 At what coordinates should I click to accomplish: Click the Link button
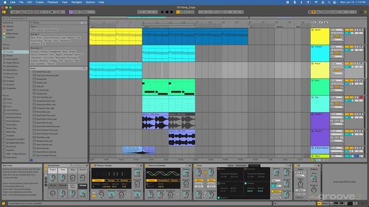click(x=14, y=12)
